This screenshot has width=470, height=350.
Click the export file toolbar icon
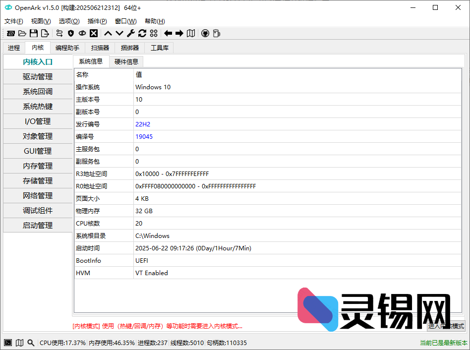(x=45, y=33)
